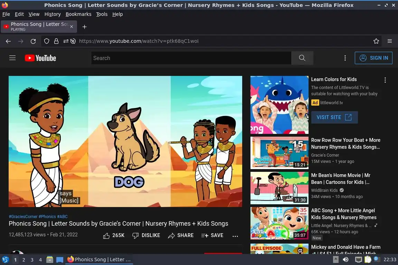Open more actions ellipsis below the video

(x=235, y=236)
